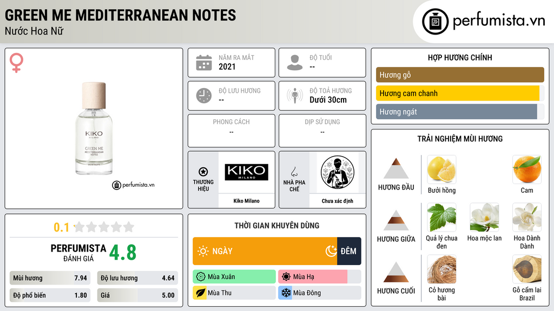Click the Cam orange fruit image

click(527, 169)
